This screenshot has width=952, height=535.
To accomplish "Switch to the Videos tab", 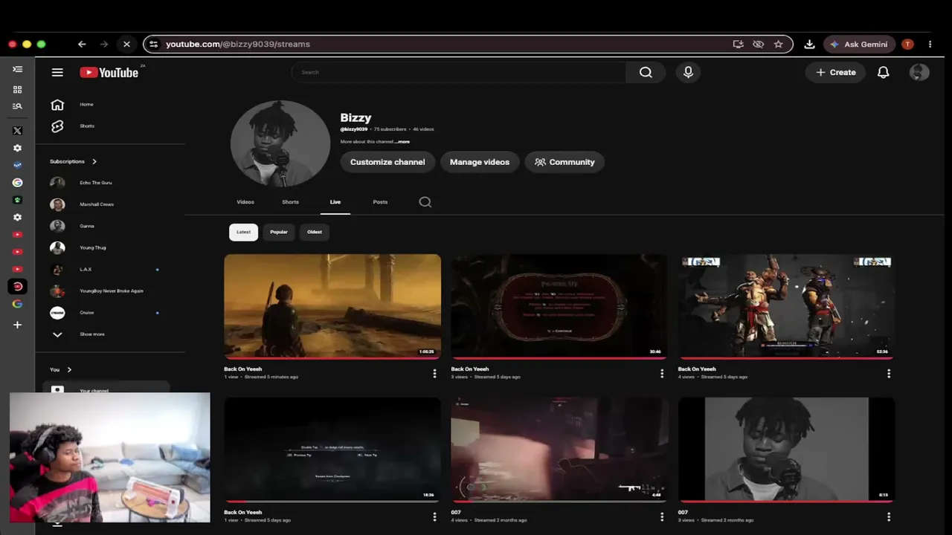I will point(245,202).
